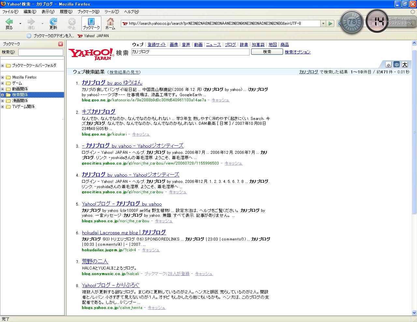Click the 78 round gauge widget

352,22
